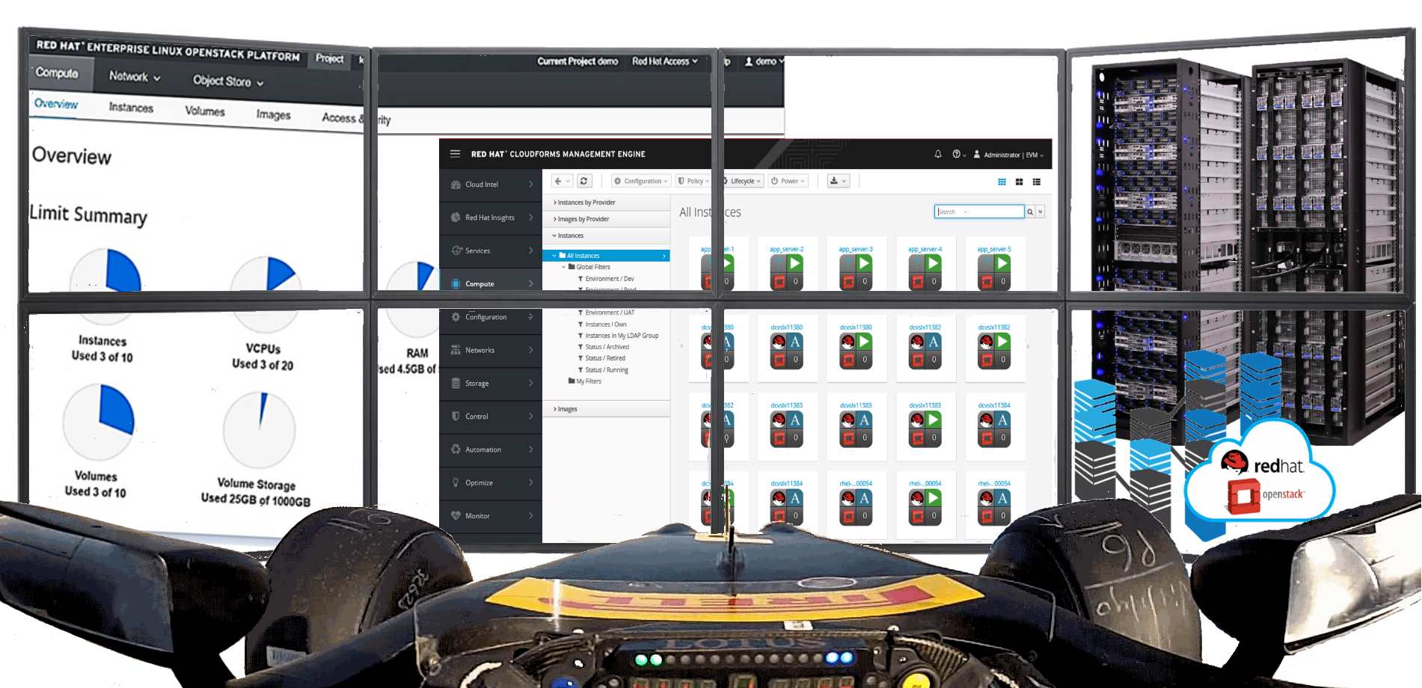The image size is (1422, 688).
Task: Open the advanced search dropdown arrow
Action: point(1041,212)
